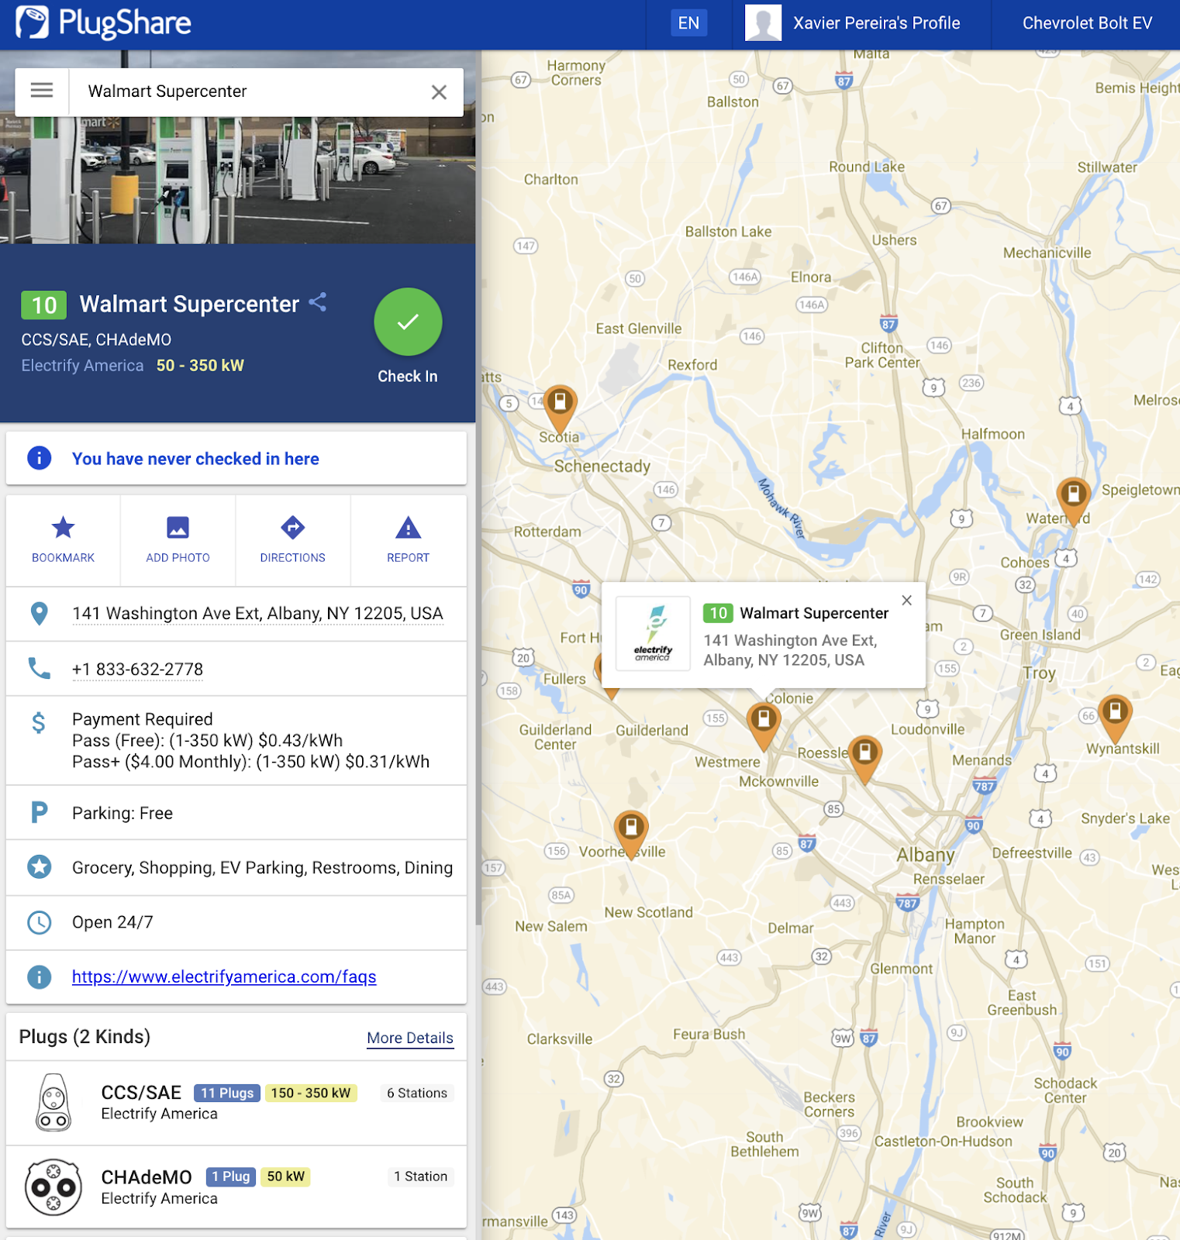Click the profile avatar picture
Image resolution: width=1180 pixels, height=1240 pixels.
coord(763,23)
